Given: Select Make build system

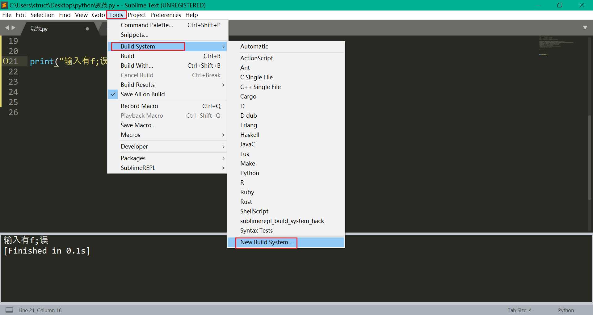Looking at the screenshot, I should [x=286, y=163].
